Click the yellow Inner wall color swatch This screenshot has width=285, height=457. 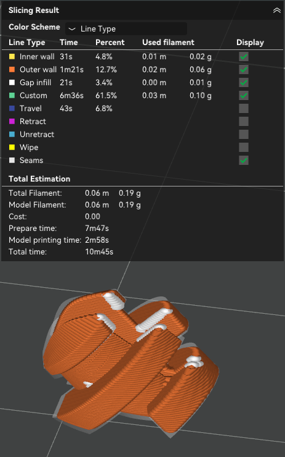[12, 57]
